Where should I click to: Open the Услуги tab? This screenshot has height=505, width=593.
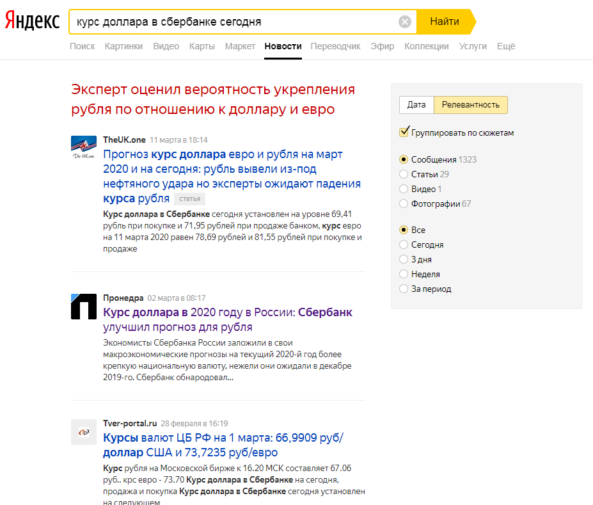coord(473,46)
